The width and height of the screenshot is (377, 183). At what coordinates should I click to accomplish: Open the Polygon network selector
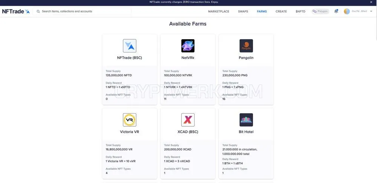(320, 11)
